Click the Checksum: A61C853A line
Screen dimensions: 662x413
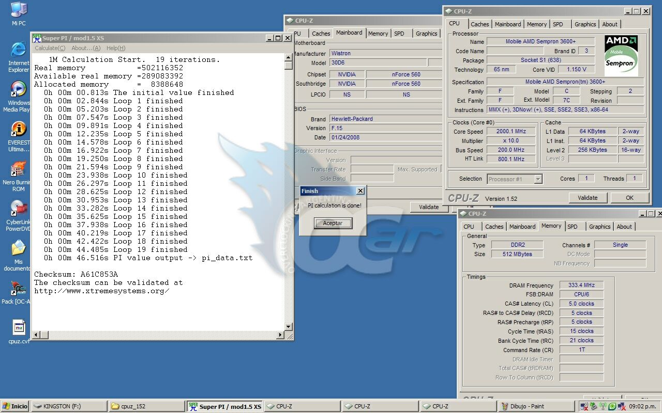click(76, 274)
